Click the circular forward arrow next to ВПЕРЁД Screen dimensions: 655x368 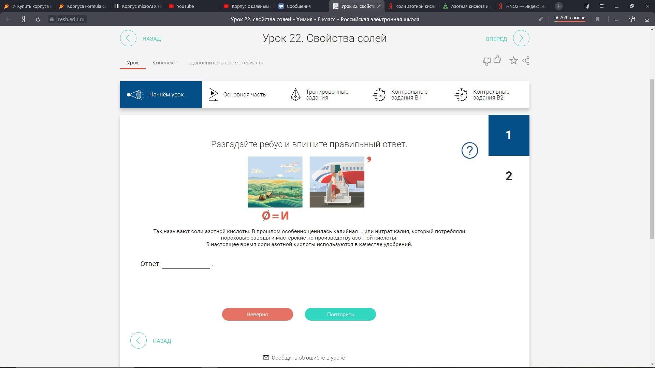click(521, 38)
